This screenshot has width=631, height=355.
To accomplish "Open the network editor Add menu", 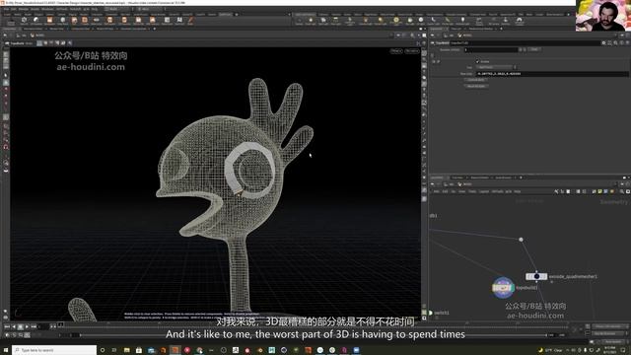I will [436, 191].
